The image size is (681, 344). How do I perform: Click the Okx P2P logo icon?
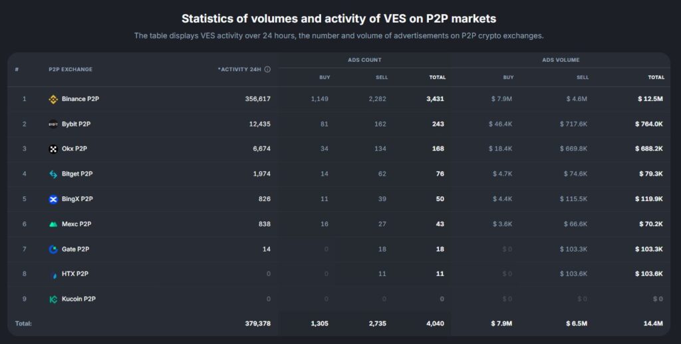click(x=53, y=149)
